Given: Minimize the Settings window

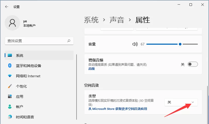Looking at the screenshot, I should (179, 5).
